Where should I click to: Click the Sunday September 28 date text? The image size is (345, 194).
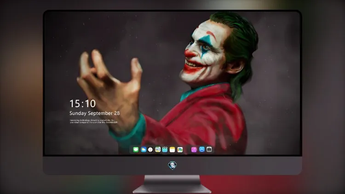pyautogui.click(x=95, y=113)
